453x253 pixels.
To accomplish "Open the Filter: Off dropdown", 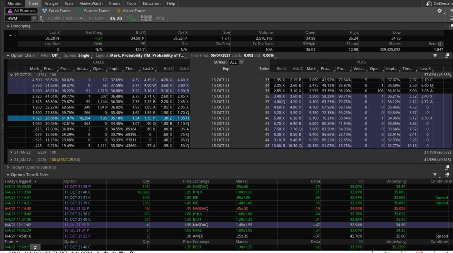I will [49, 56].
